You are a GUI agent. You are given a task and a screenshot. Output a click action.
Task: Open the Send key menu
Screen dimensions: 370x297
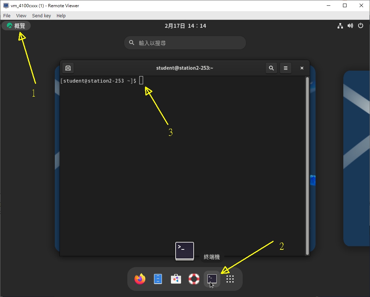click(41, 15)
